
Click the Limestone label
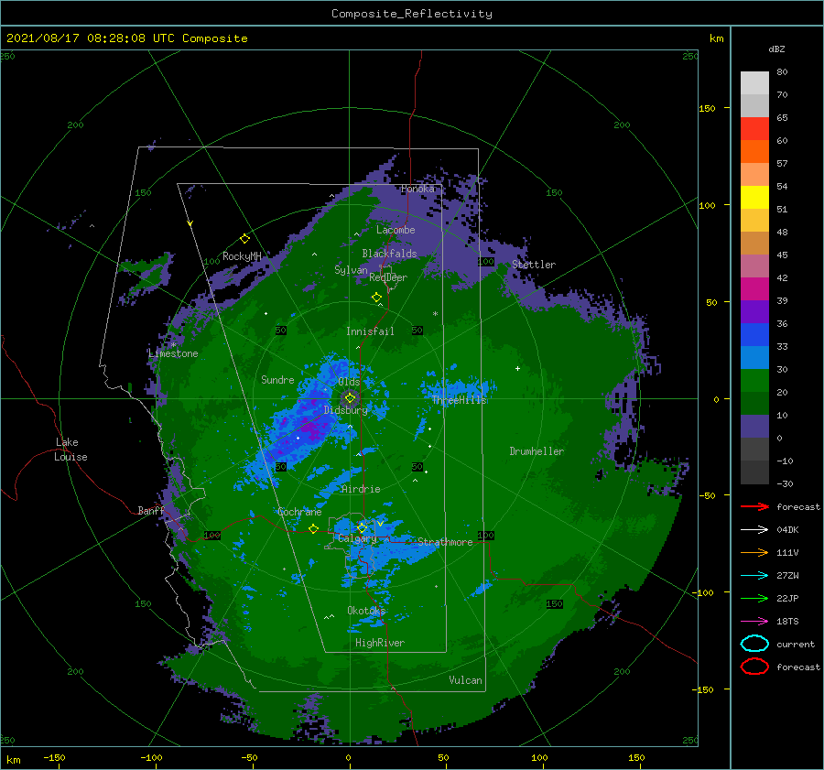pos(173,353)
